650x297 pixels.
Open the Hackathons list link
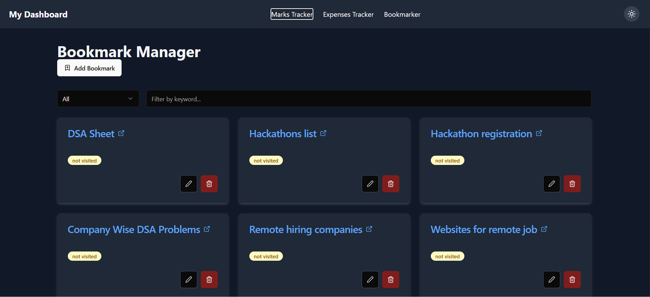click(283, 134)
